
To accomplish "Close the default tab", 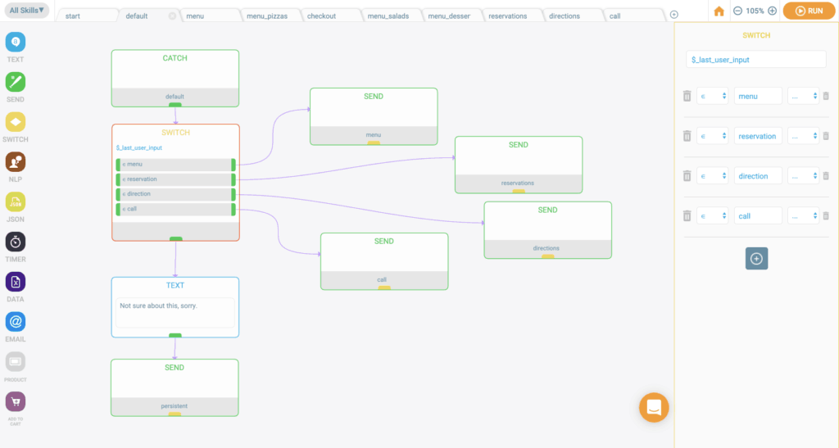I will (172, 16).
